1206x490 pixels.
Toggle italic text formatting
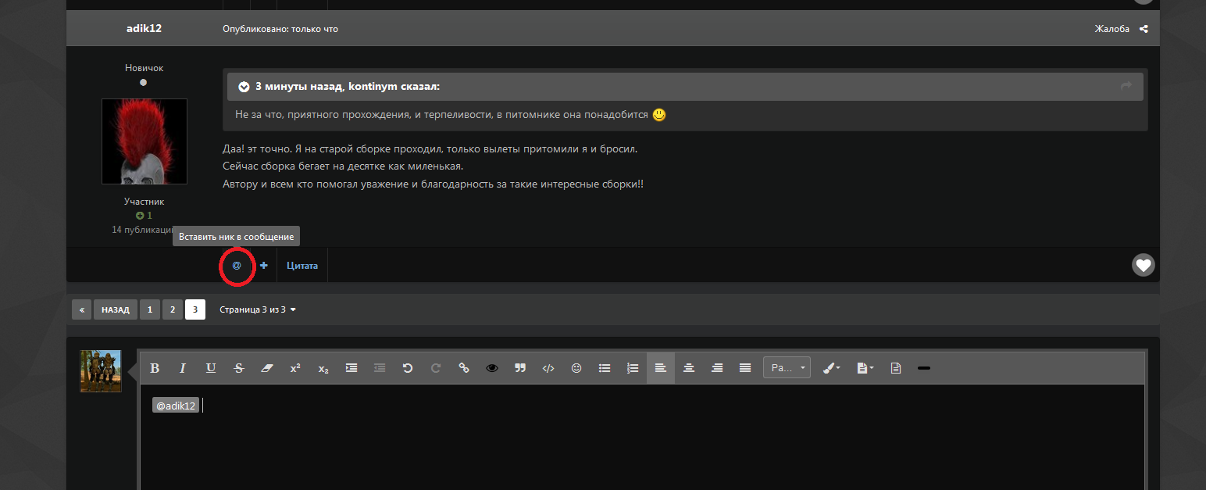tap(183, 368)
